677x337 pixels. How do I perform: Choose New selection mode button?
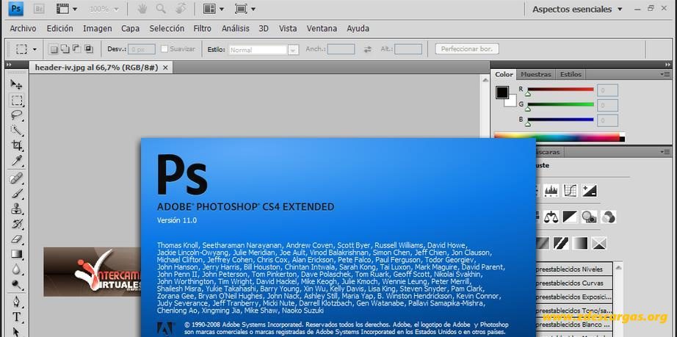[x=54, y=49]
